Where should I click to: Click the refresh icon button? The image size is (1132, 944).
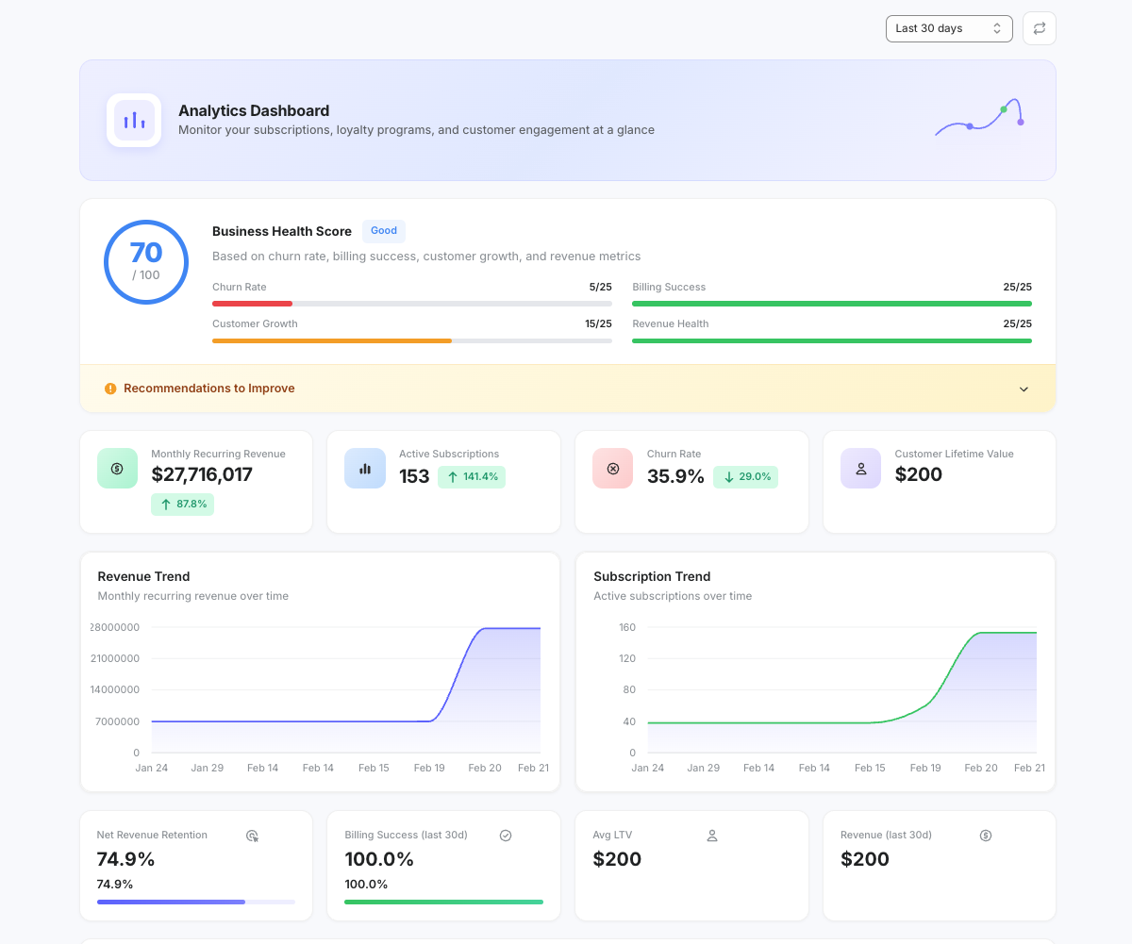pos(1040,28)
